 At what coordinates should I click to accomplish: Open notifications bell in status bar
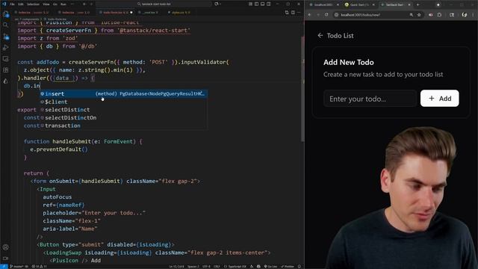pos(299,266)
